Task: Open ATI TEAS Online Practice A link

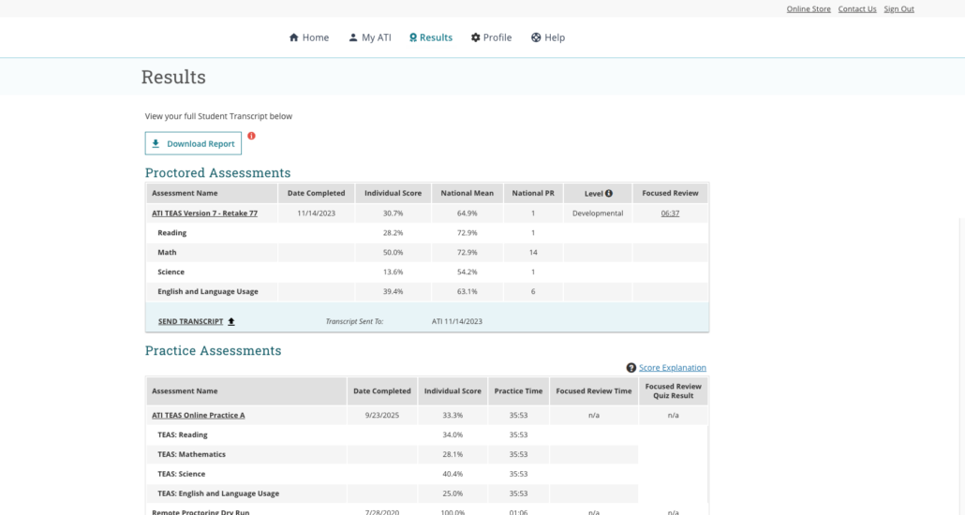Action: pos(199,416)
